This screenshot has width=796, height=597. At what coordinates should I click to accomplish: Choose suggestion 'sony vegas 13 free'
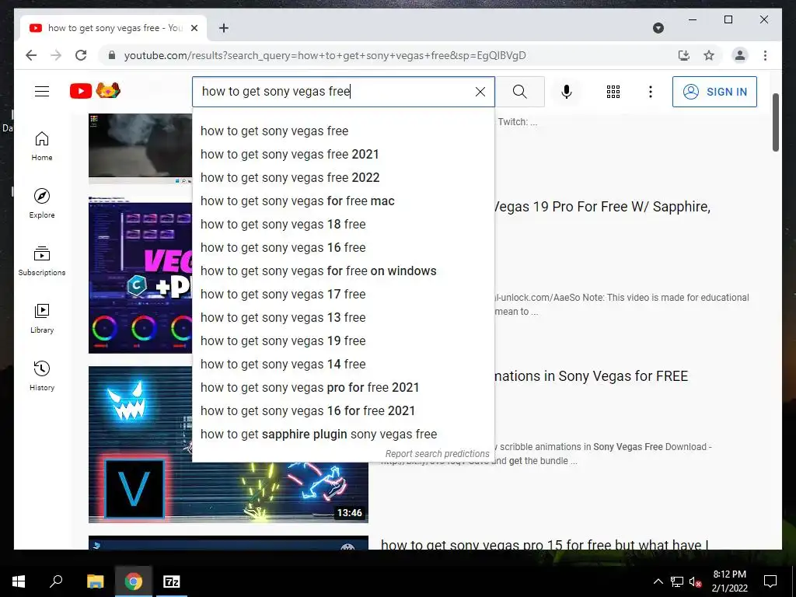point(343,318)
